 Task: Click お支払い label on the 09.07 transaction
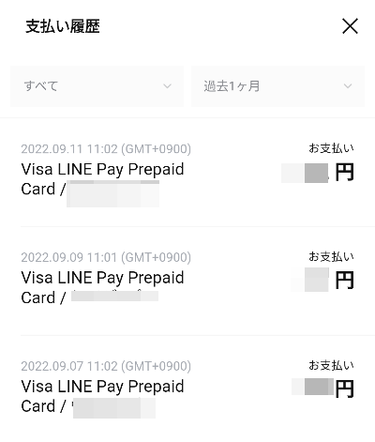click(331, 365)
